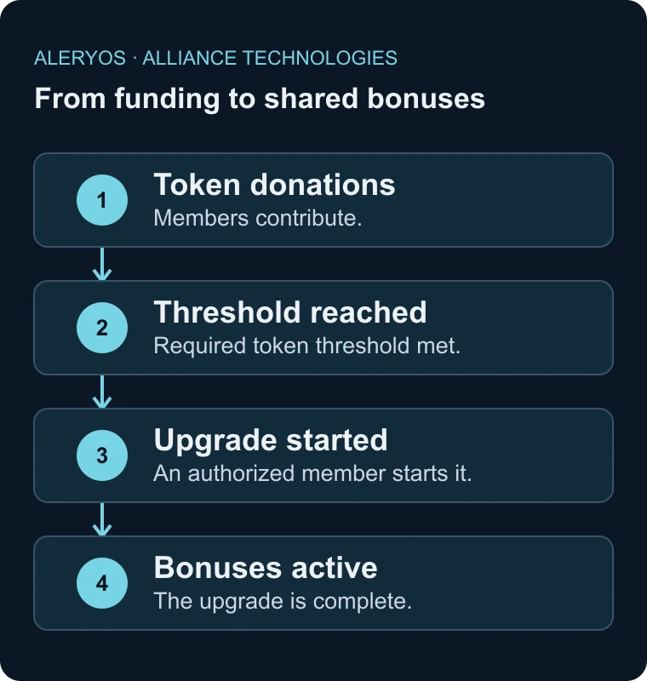Viewport: 647px width, 681px height.
Task: Click the step 3 circle icon
Action: coord(102,455)
